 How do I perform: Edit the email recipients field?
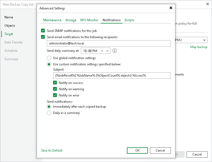click(109, 43)
